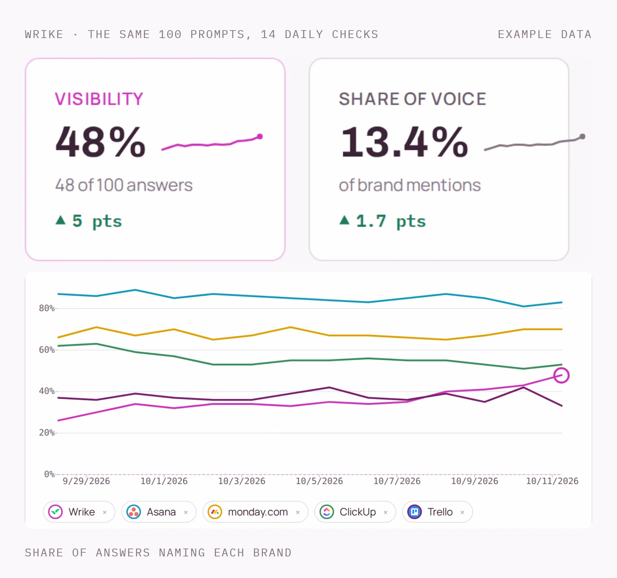Click the '5 pts' change value
The height and width of the screenshot is (578, 617).
coord(97,221)
